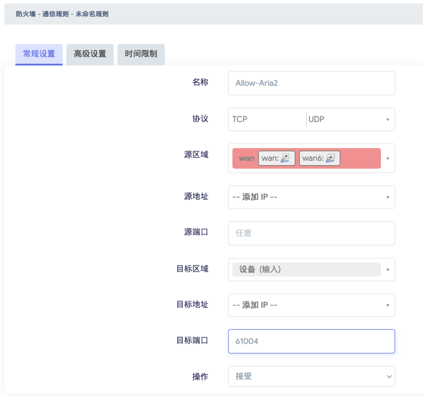Click the arrow icon in the 源区域 field
Viewport: 423px width, 397px height.
click(x=387, y=158)
